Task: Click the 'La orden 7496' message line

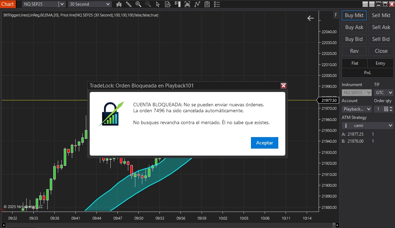Action: click(188, 111)
